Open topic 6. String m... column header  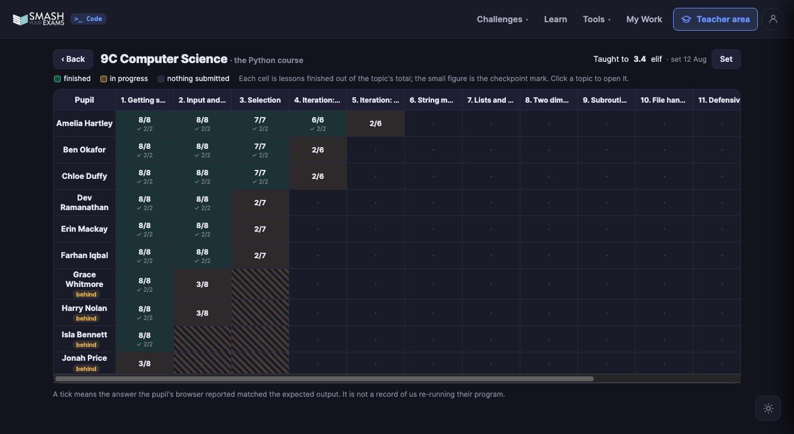coord(433,100)
